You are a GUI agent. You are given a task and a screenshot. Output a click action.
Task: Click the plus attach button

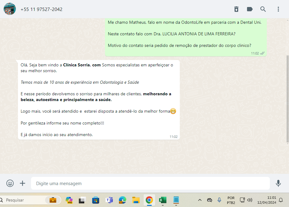[x=23, y=183]
